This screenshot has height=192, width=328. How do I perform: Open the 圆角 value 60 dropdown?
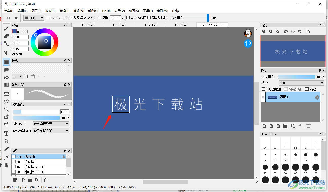coord(115,18)
